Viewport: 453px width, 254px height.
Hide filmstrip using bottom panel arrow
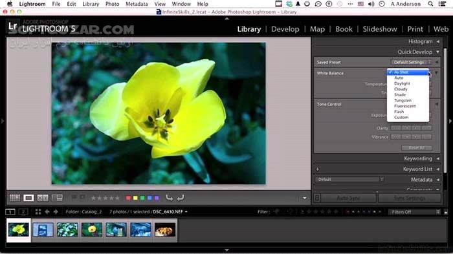[226, 250]
